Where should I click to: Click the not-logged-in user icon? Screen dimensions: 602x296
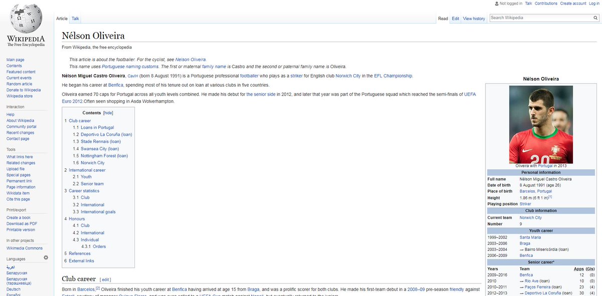point(497,4)
